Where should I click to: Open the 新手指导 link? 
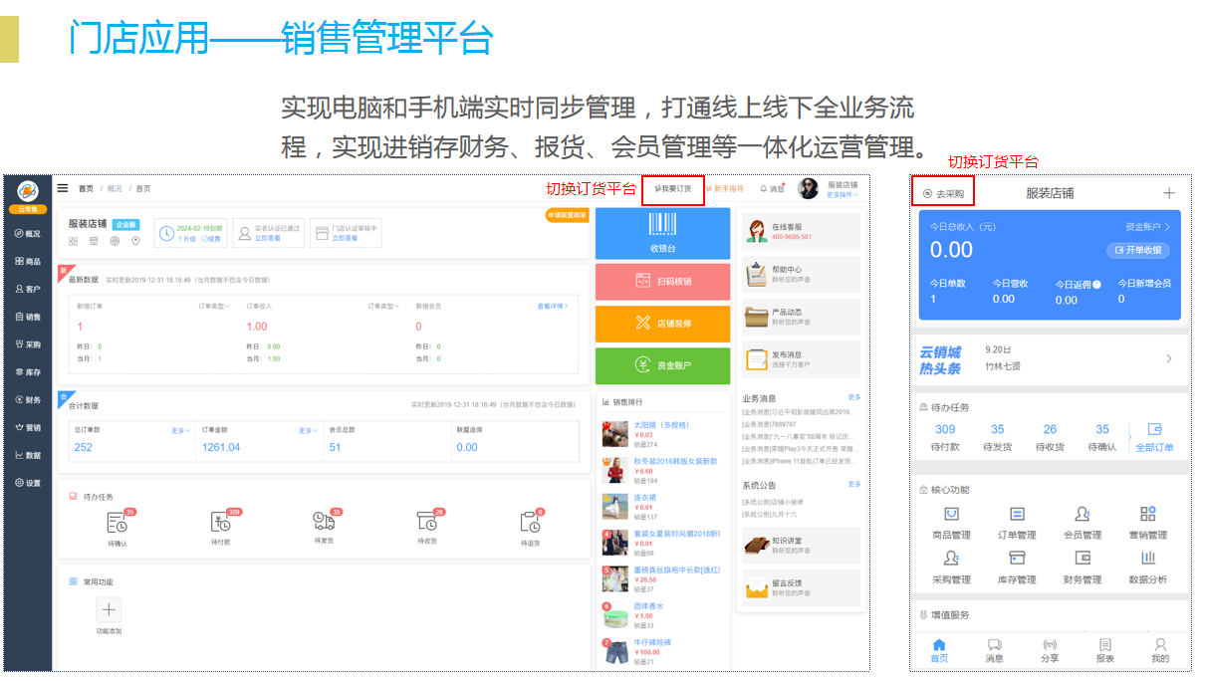[725, 189]
